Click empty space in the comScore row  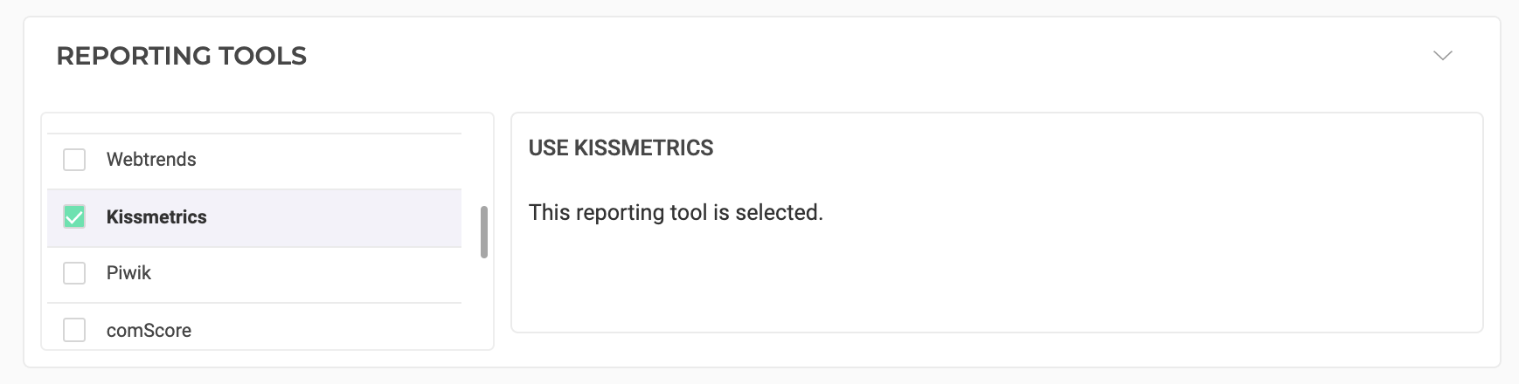pyautogui.click(x=341, y=330)
